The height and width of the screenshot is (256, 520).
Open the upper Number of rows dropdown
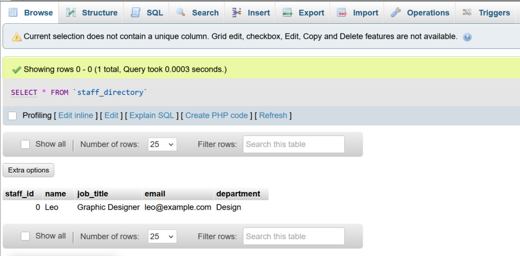coord(162,144)
